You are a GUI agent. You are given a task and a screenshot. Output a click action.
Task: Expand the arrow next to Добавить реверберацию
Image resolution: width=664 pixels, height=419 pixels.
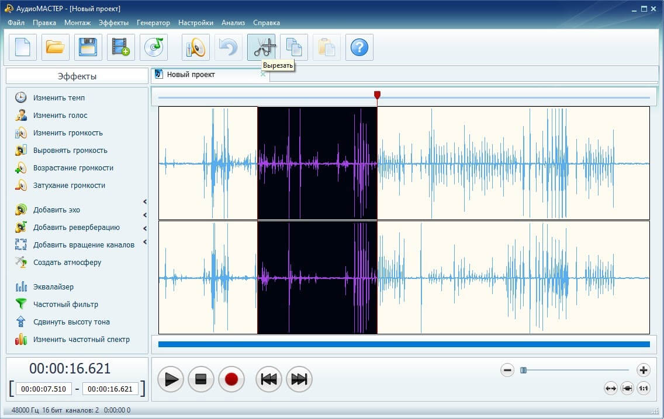tap(145, 228)
